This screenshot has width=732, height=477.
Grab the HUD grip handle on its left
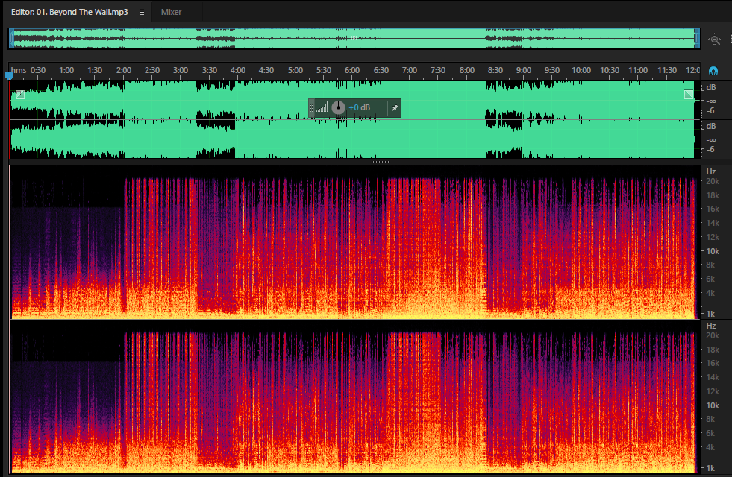click(311, 108)
